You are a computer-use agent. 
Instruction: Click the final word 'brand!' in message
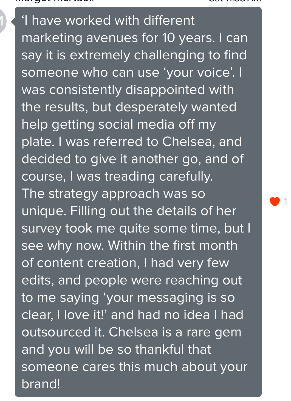(41, 384)
